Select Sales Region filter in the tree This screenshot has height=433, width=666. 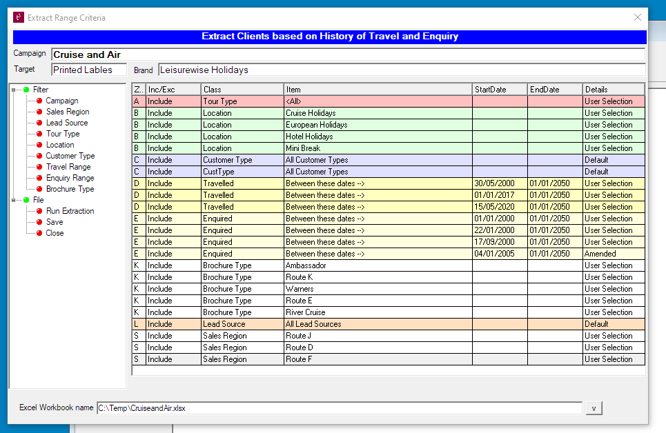[x=68, y=112]
